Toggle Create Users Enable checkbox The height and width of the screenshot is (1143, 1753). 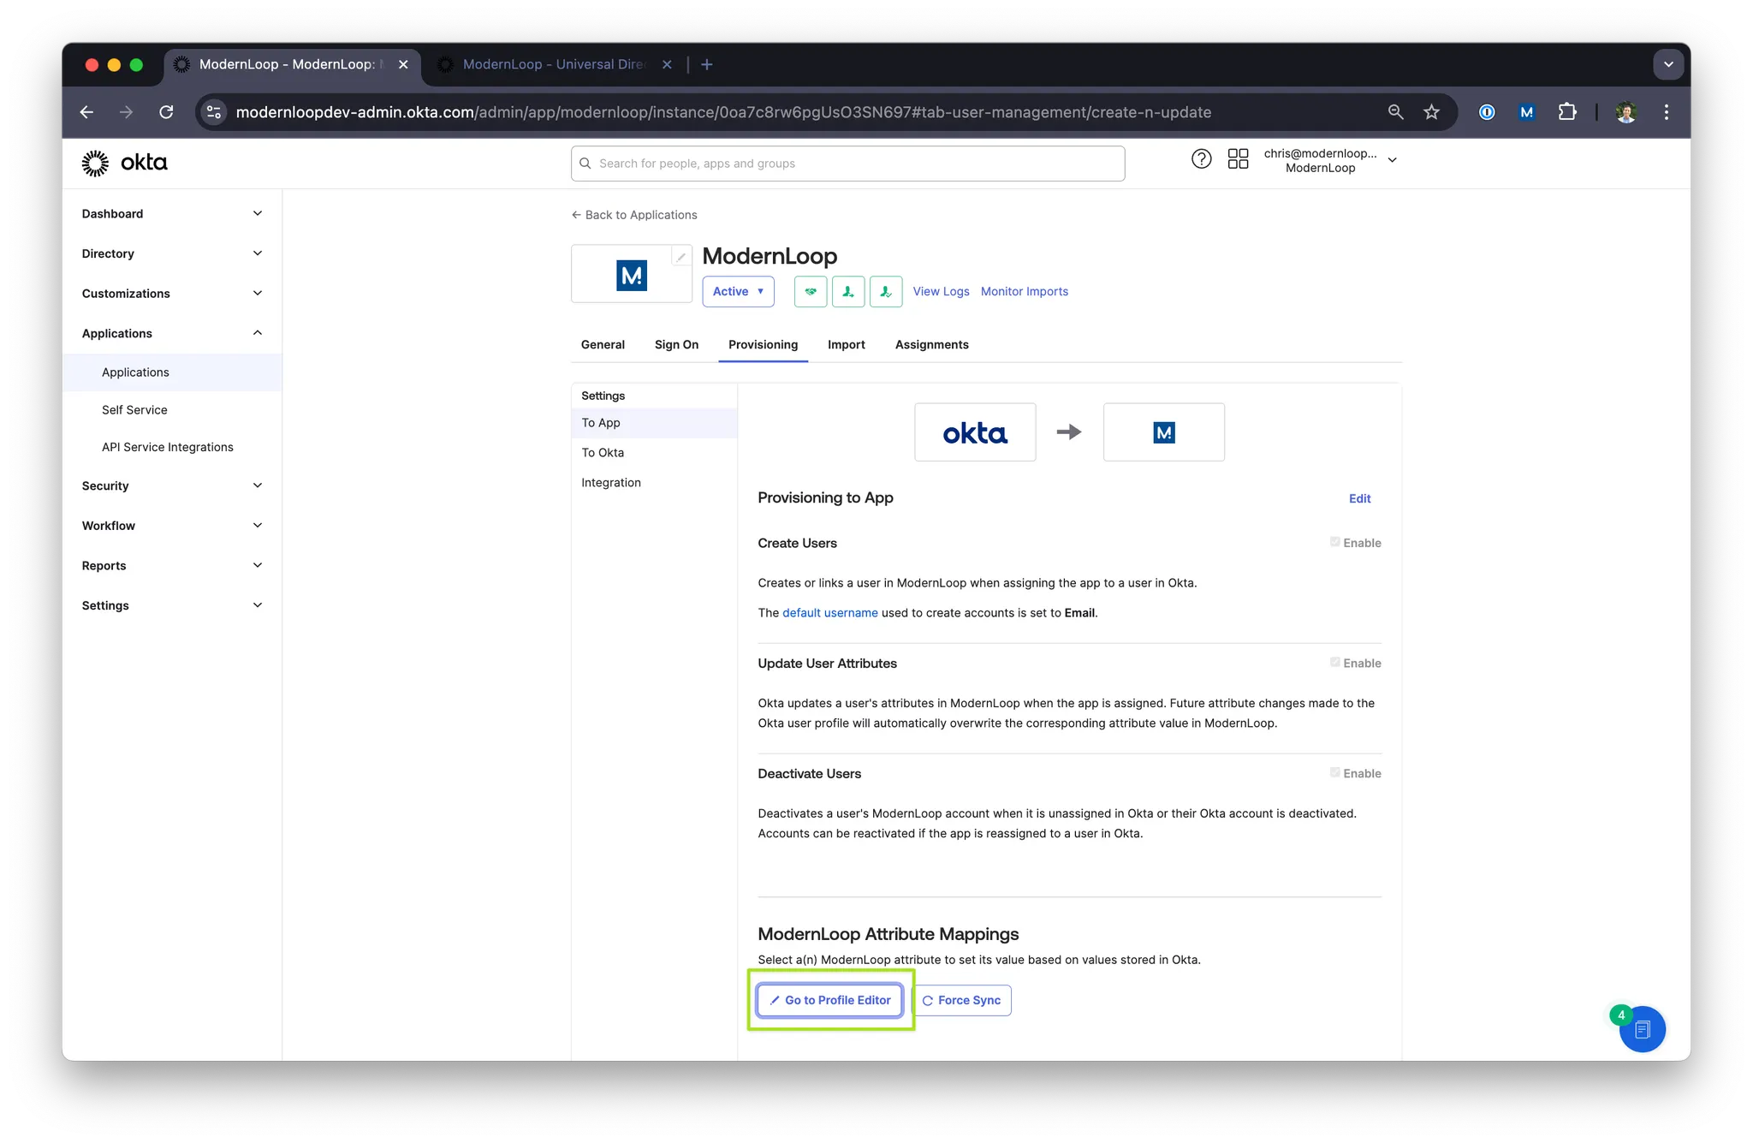pyautogui.click(x=1334, y=542)
